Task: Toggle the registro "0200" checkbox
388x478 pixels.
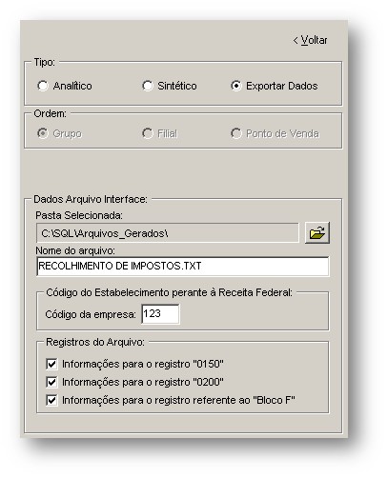Action: 51,382
